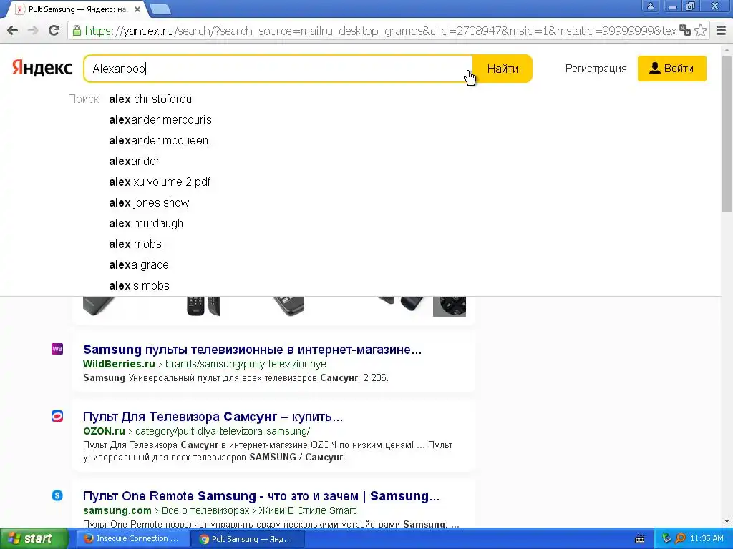Select the Pult Samsung — Яндекс tab

coord(77,9)
